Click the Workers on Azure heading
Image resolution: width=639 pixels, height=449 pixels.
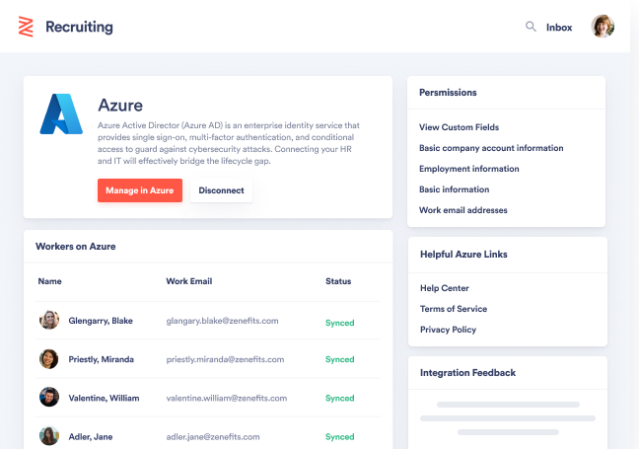[75, 247]
